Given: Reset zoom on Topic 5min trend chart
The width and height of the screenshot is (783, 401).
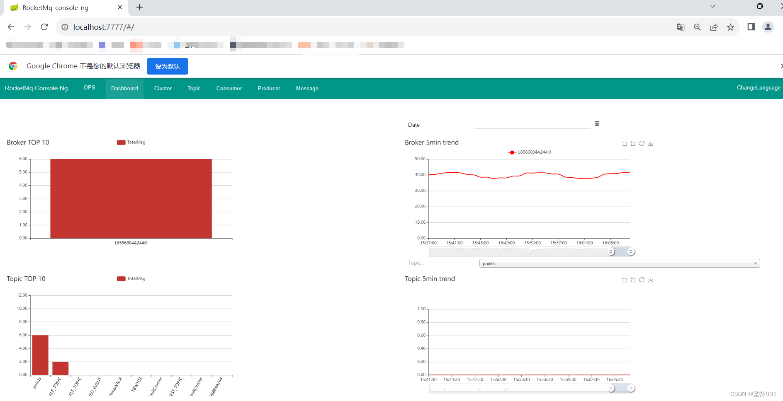Looking at the screenshot, I should [x=633, y=280].
